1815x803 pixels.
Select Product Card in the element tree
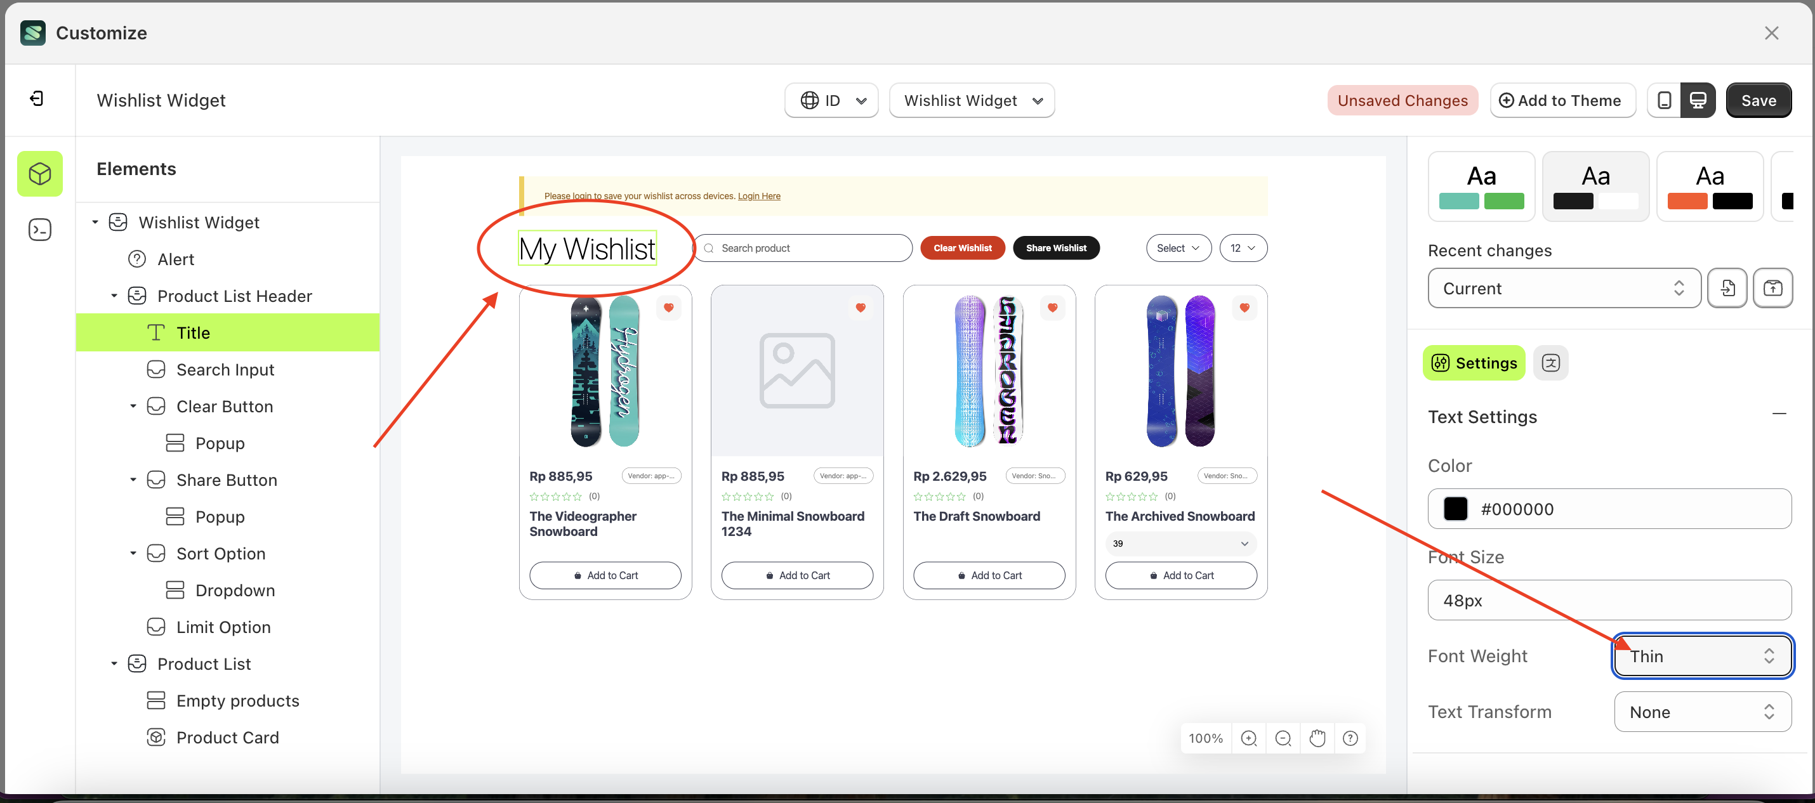(228, 737)
